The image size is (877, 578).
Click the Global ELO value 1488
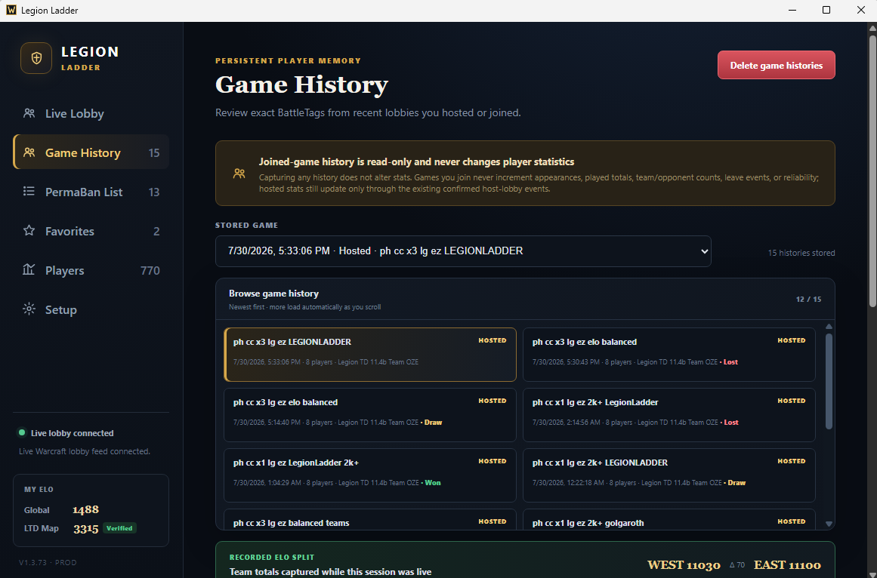point(85,509)
